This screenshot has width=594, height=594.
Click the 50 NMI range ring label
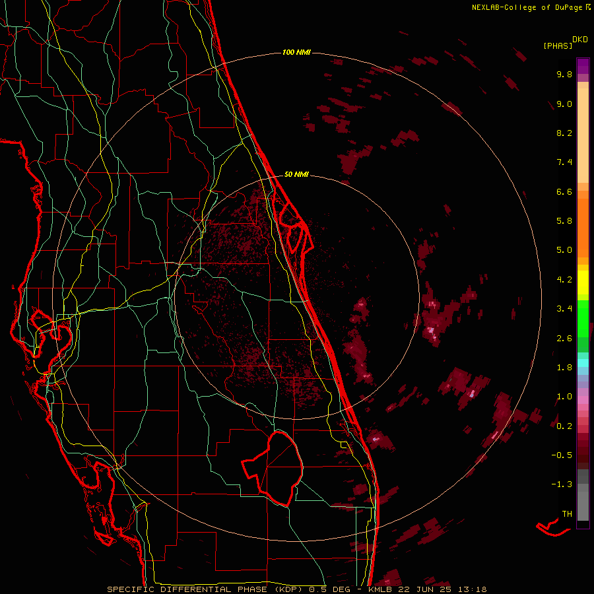[x=296, y=174]
